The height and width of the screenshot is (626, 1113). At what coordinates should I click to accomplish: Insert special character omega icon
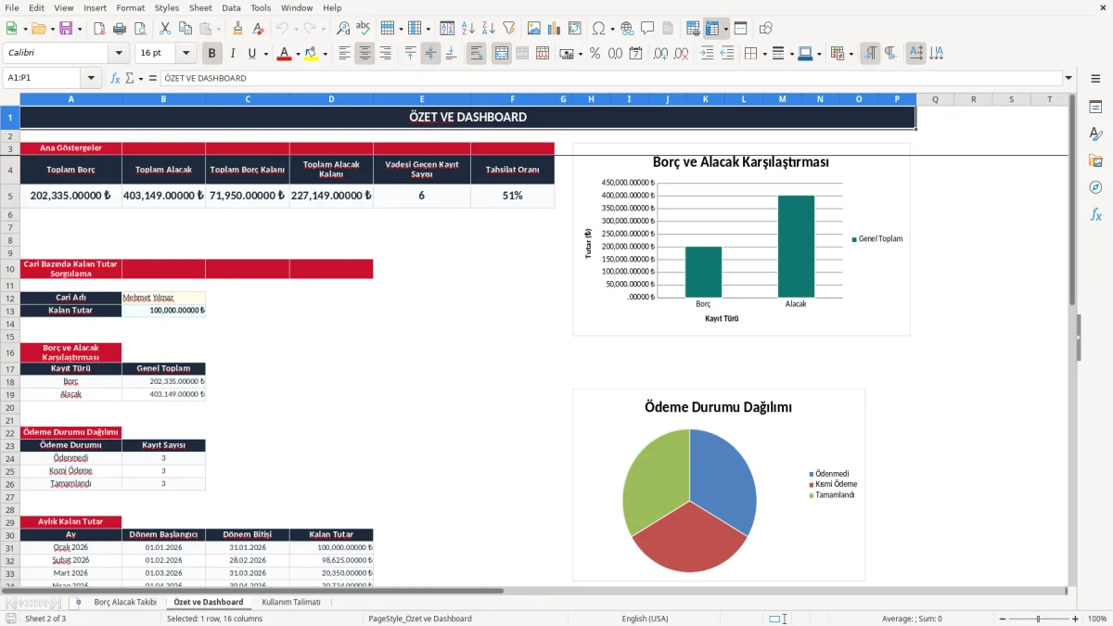[598, 29]
